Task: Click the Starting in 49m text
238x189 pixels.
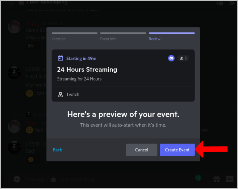Action: [81, 59]
